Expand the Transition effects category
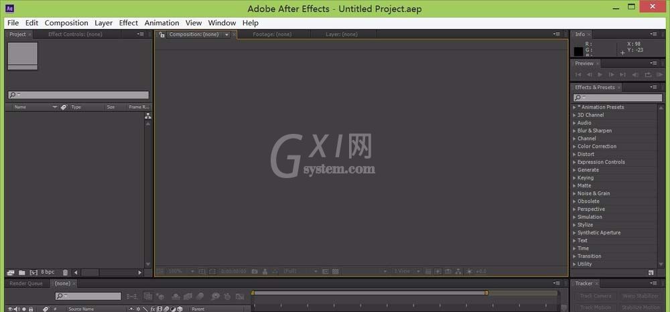The image size is (670, 312). [x=574, y=256]
